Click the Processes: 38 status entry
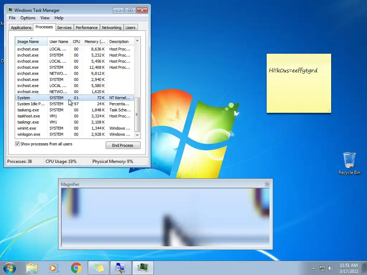The image size is (367, 275). (x=19, y=161)
